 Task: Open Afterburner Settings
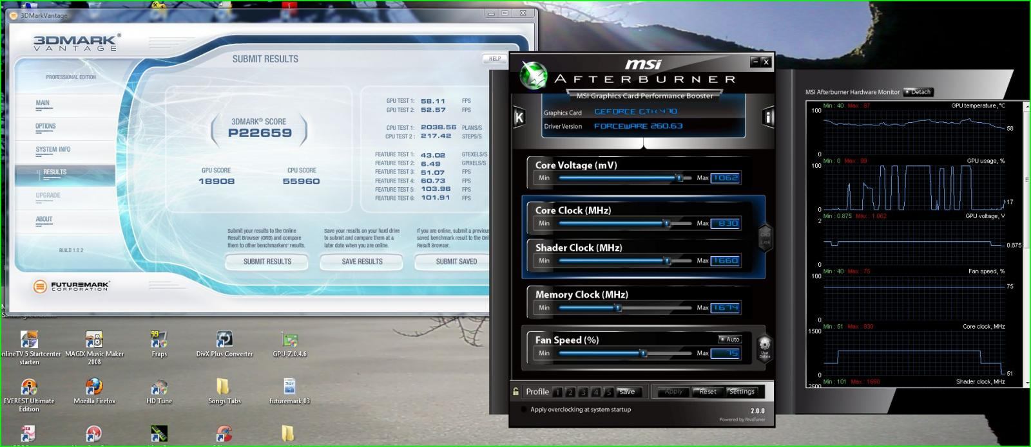click(742, 392)
